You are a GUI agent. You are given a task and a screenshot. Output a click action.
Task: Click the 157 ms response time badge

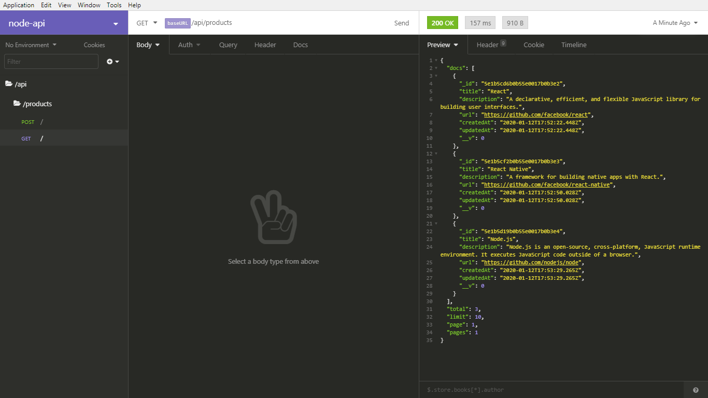click(480, 23)
